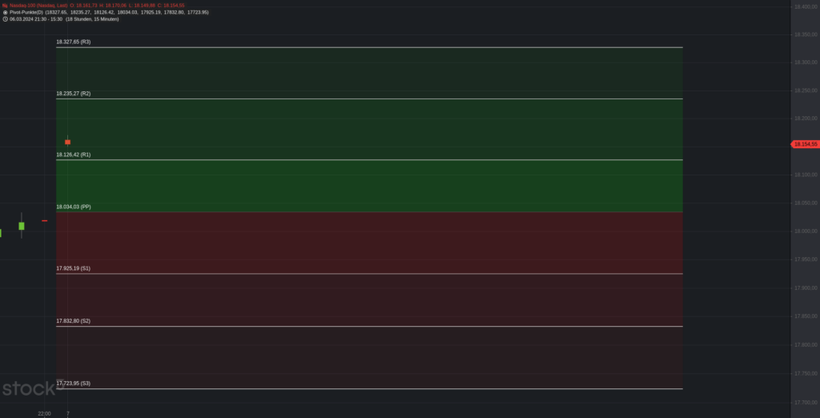Select the 18.126,42 (R1) line label
820x418 pixels.
tap(73, 155)
